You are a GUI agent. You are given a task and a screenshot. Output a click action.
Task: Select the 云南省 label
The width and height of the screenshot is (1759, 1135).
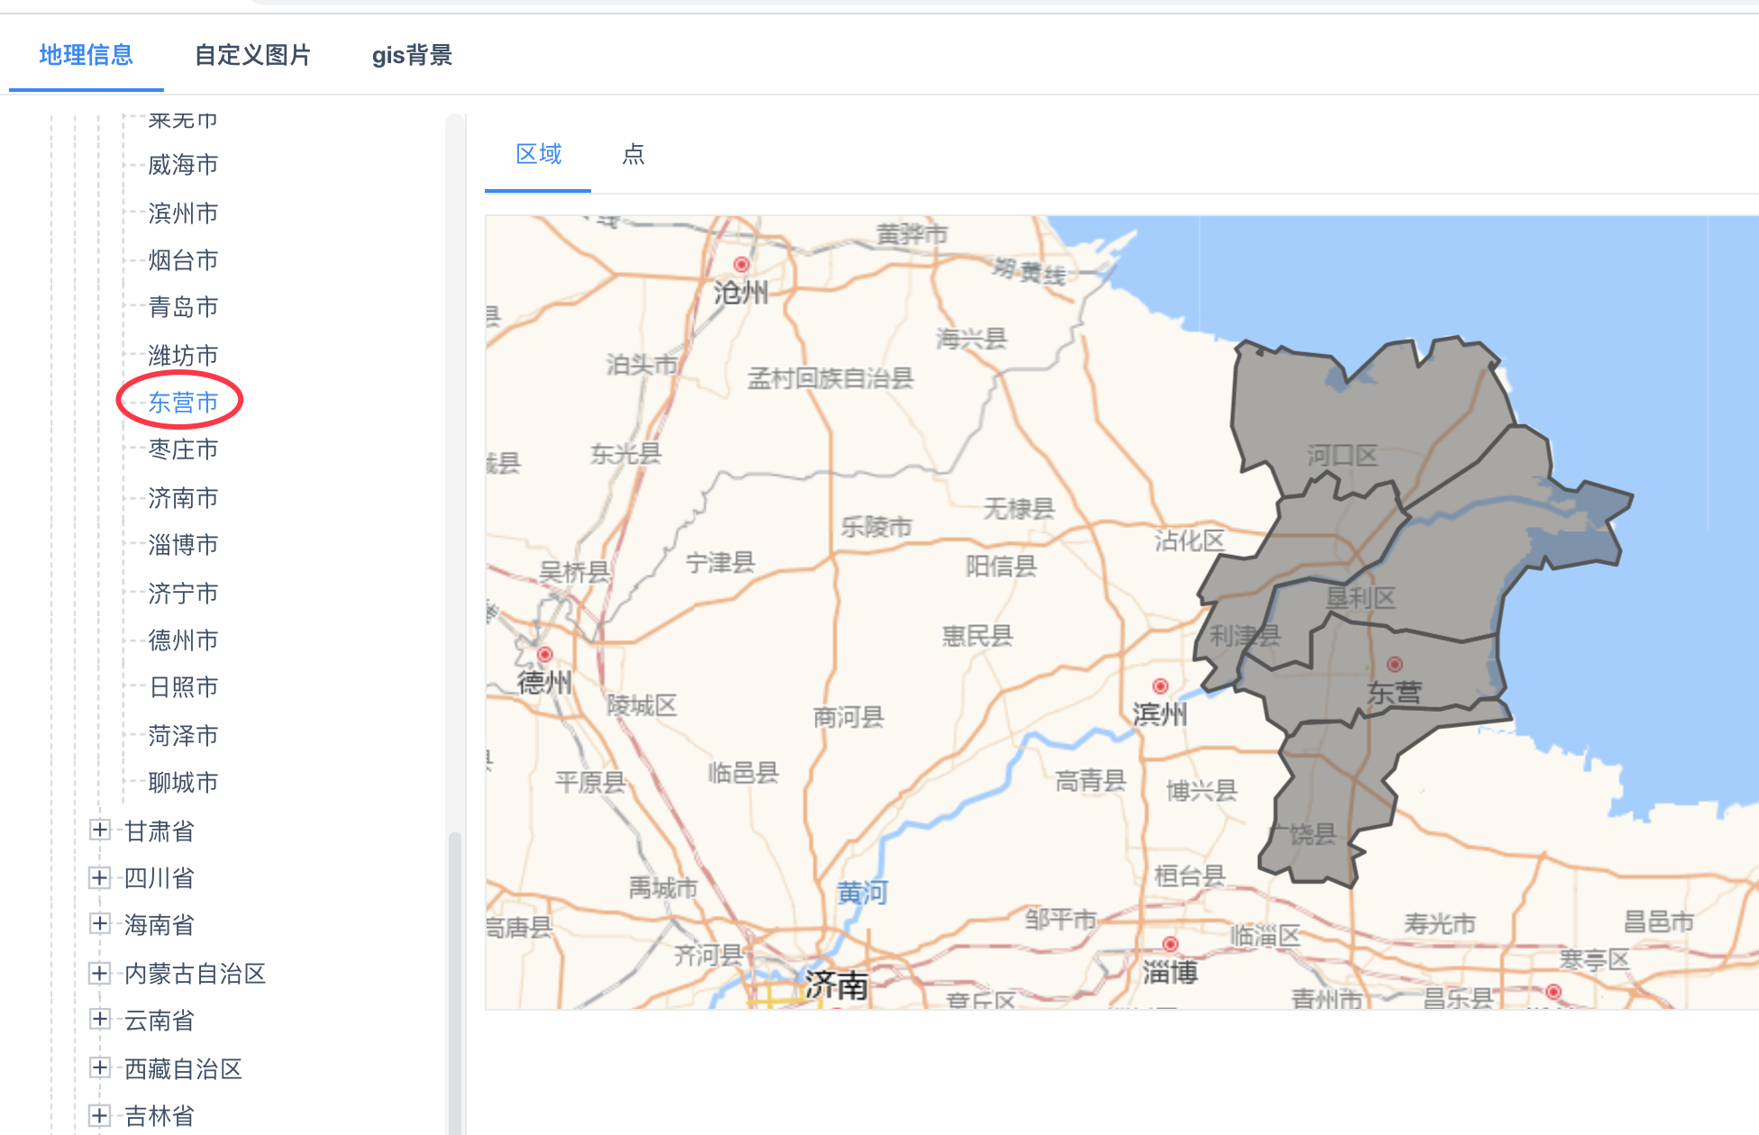159,1020
